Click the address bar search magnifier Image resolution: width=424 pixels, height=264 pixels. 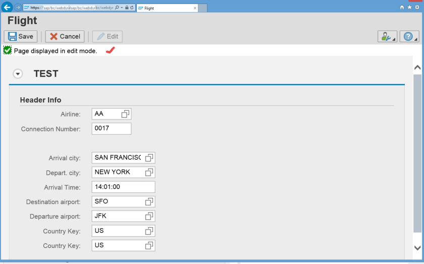click(117, 8)
